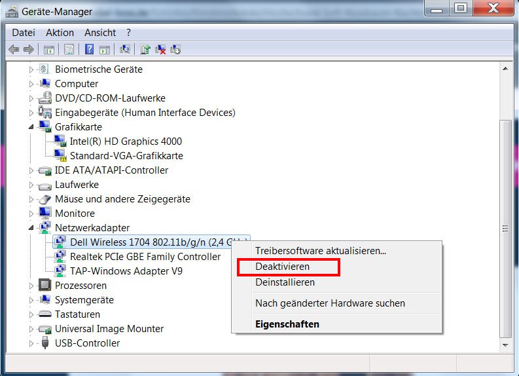
Task: Open the ? help menu
Action: tap(128, 33)
